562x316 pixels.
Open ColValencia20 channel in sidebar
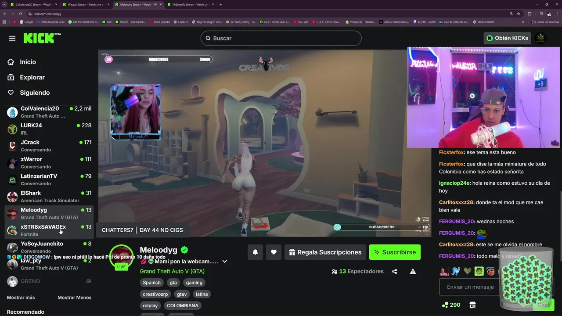tap(49, 112)
